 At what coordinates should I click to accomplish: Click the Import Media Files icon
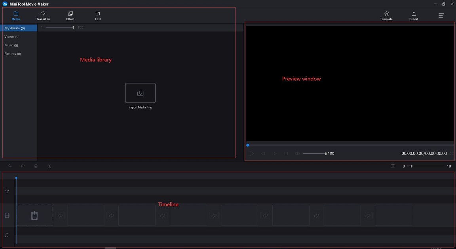point(140,93)
